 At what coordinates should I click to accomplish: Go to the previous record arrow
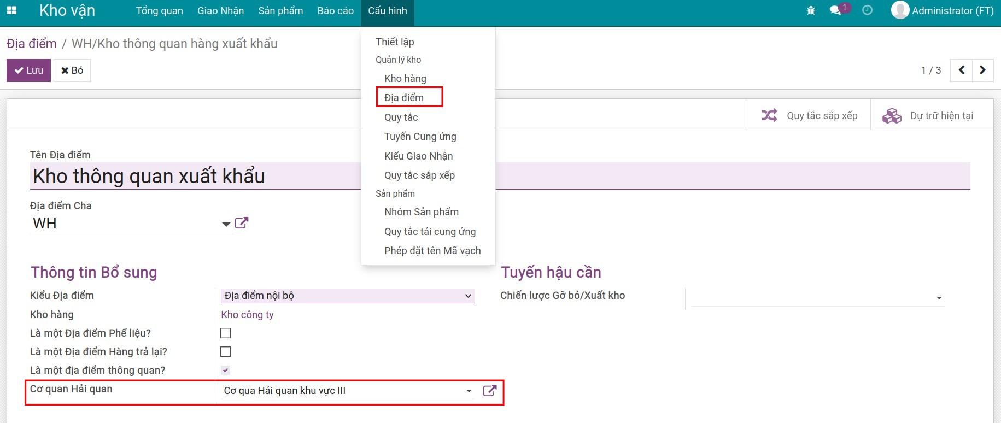pos(962,70)
